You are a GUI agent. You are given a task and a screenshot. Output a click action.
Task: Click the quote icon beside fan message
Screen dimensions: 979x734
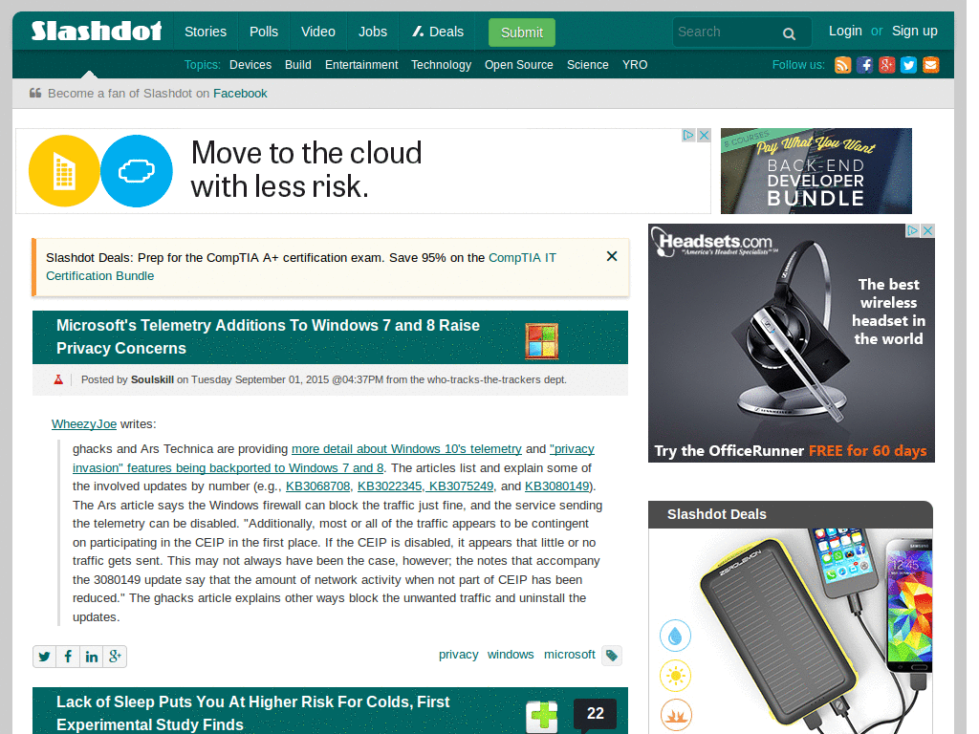click(35, 93)
